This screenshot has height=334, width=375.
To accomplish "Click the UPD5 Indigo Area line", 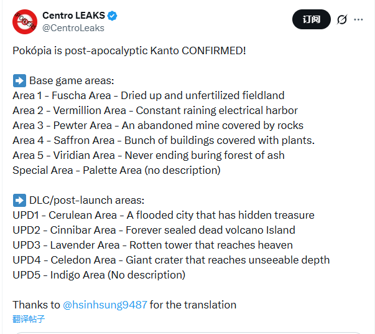I will [99, 275].
